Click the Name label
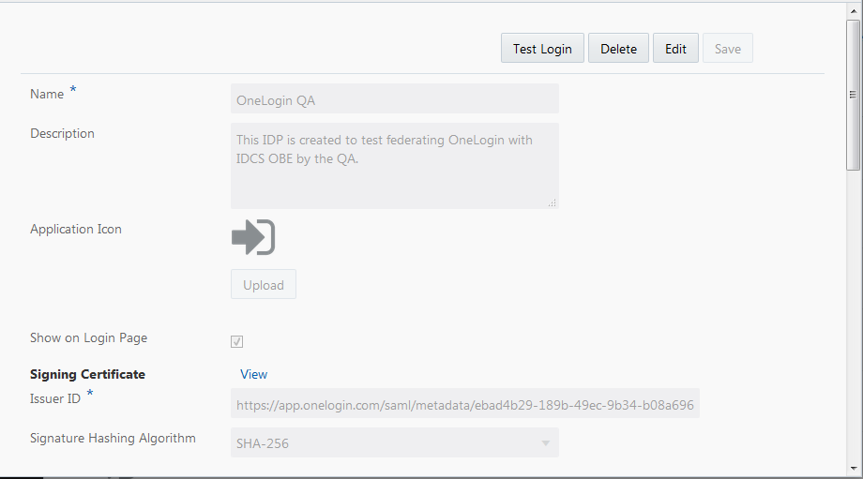This screenshot has width=863, height=479. 47,94
